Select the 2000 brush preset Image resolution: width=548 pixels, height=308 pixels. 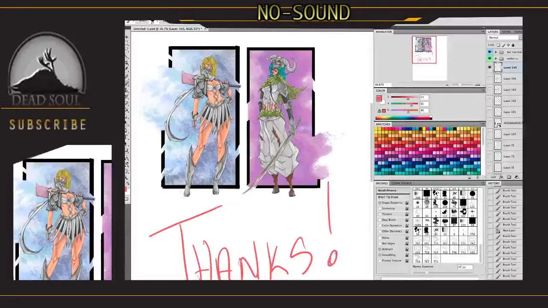417,222
